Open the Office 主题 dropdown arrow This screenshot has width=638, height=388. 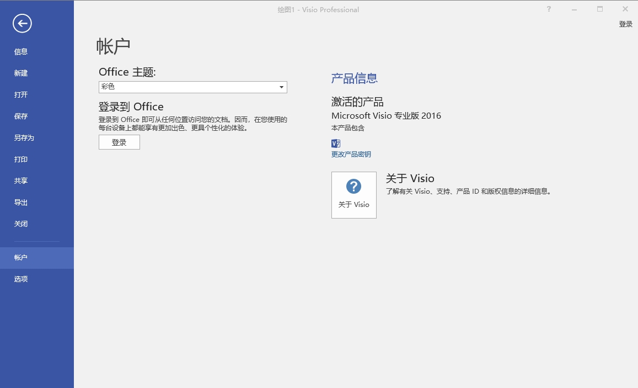coord(281,87)
